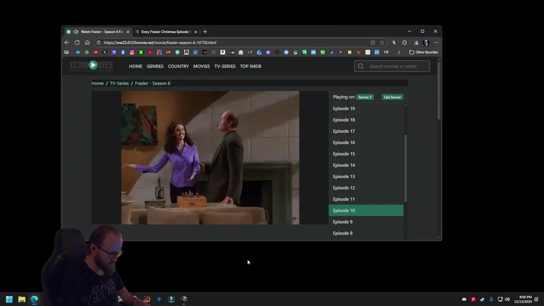Screen dimensions: 544x306
Task: Play Episode 15
Action: click(366, 154)
